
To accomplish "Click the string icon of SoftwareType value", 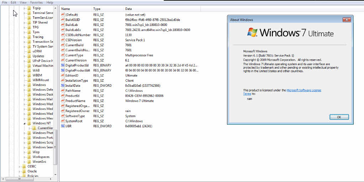I will (63, 116).
